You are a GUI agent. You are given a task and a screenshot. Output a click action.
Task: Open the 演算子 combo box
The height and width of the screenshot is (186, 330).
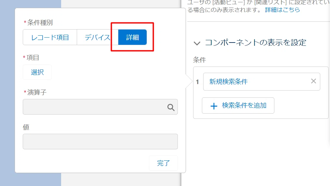[x=100, y=107]
